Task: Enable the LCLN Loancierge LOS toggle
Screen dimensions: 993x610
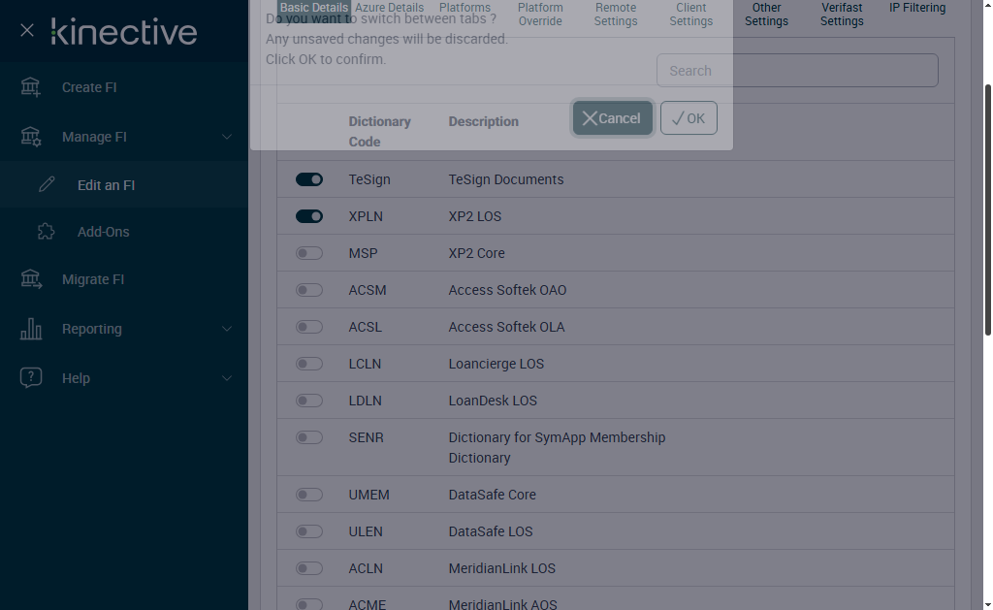Action: coord(309,364)
